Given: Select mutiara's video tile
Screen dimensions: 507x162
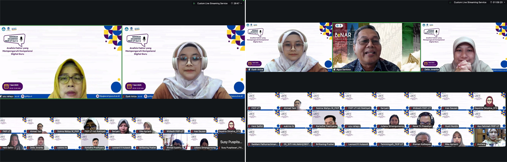Looking at the screenshot, I should pos(491,138).
